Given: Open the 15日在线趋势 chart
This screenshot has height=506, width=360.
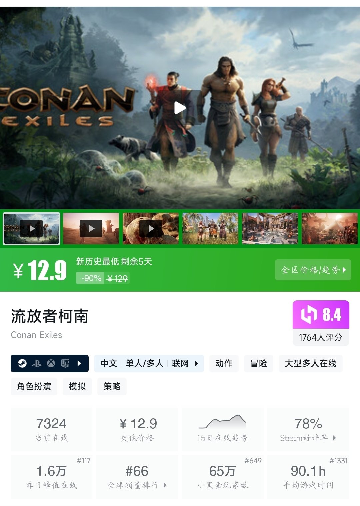Looking at the screenshot, I should point(223,429).
